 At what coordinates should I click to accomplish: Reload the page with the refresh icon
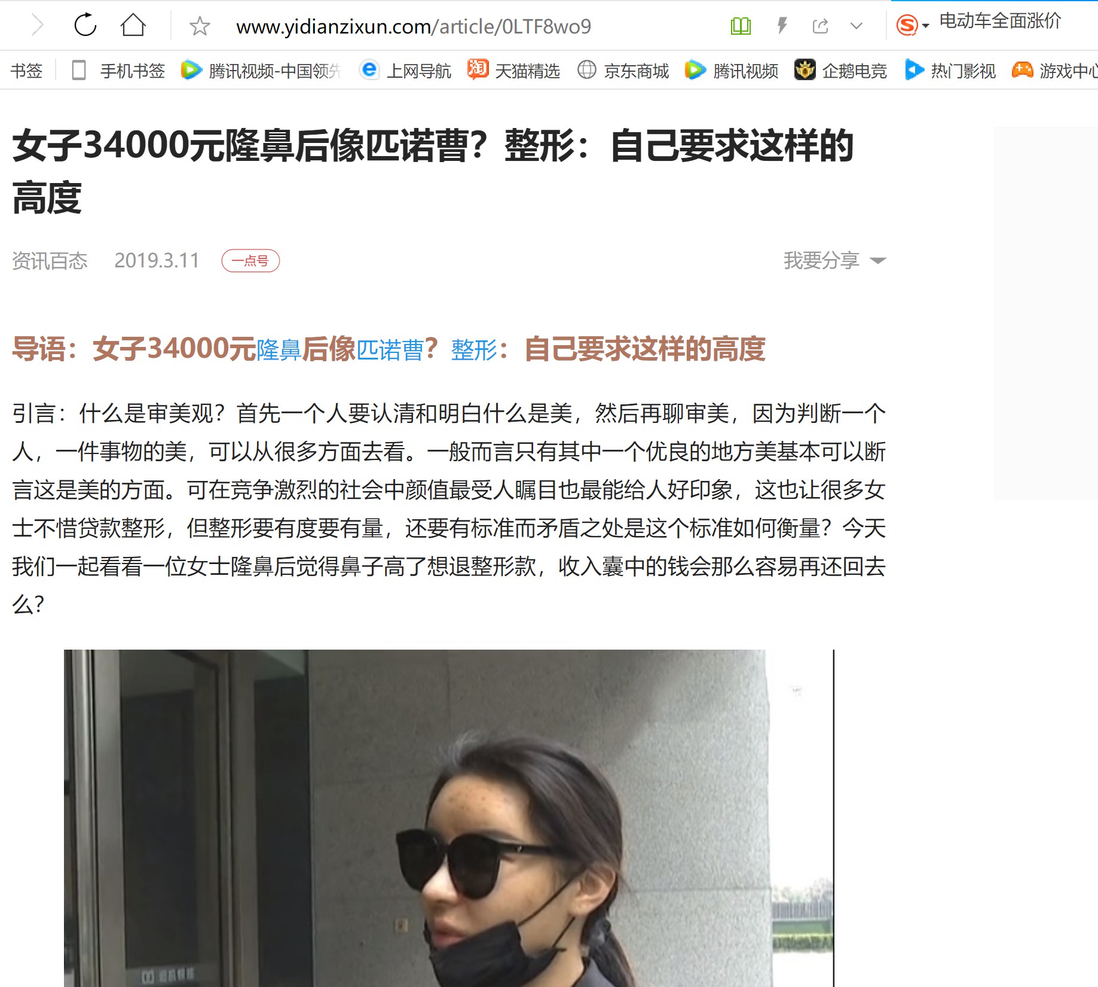85,25
